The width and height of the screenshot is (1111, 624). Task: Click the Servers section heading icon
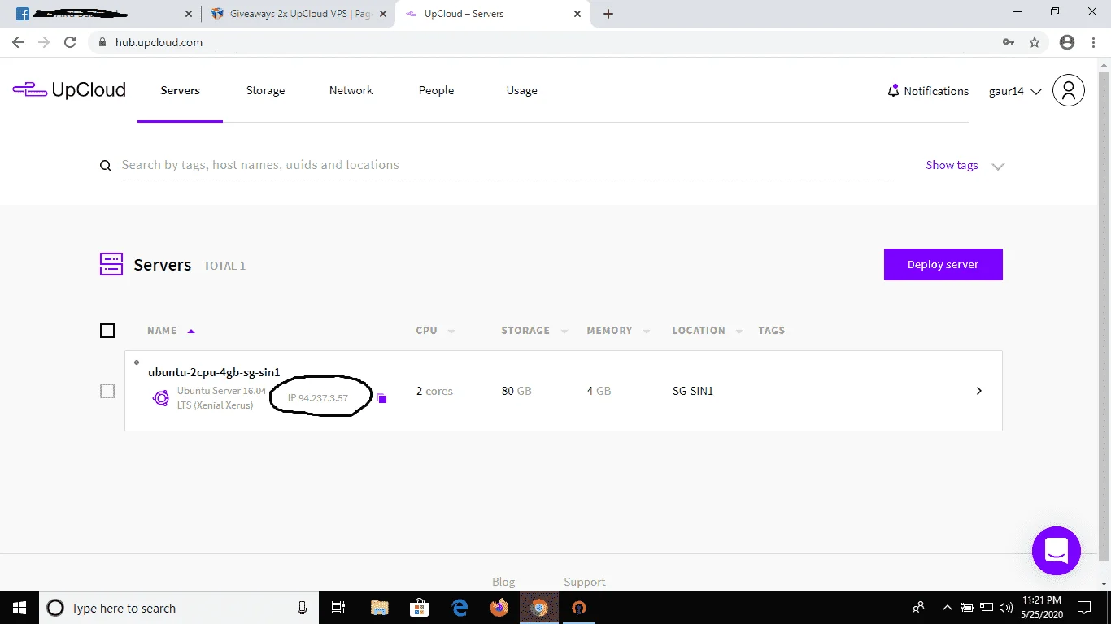pos(111,264)
